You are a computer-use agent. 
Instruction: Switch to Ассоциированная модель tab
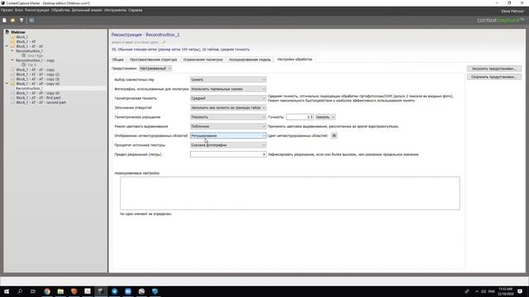[250, 59]
